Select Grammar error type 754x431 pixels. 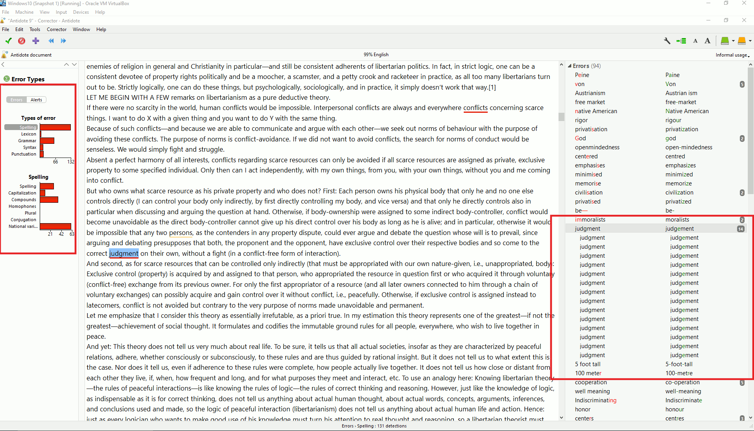(x=27, y=141)
